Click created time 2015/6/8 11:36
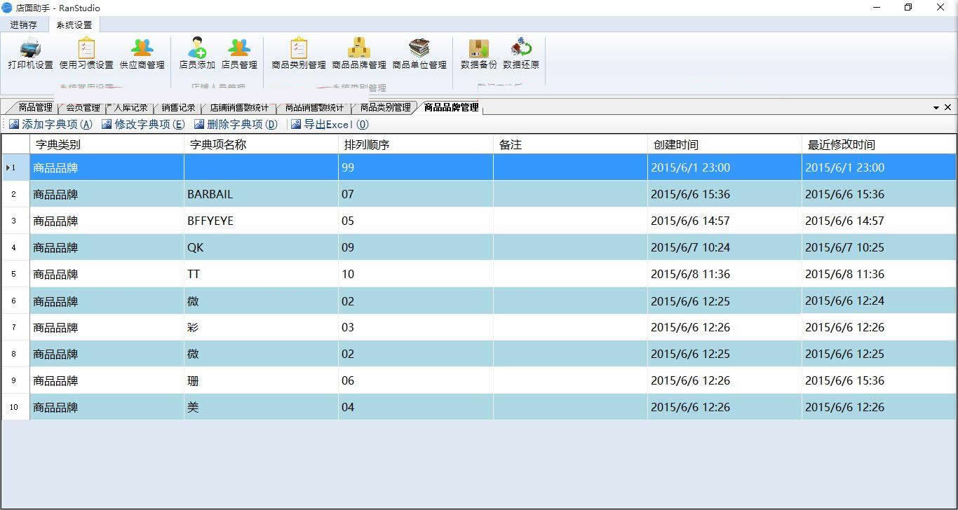Image resolution: width=958 pixels, height=510 pixels. [724, 274]
